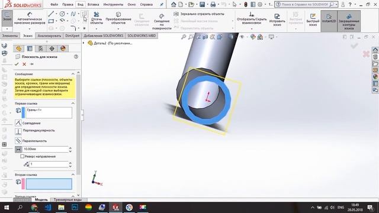This screenshot has width=379, height=213.
Task: Open the Options gear icon
Action: point(260,4)
